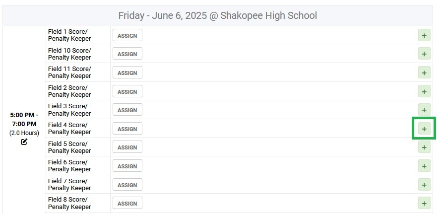
Task: Click the highlighted plus for Field 4
Action: coord(424,129)
